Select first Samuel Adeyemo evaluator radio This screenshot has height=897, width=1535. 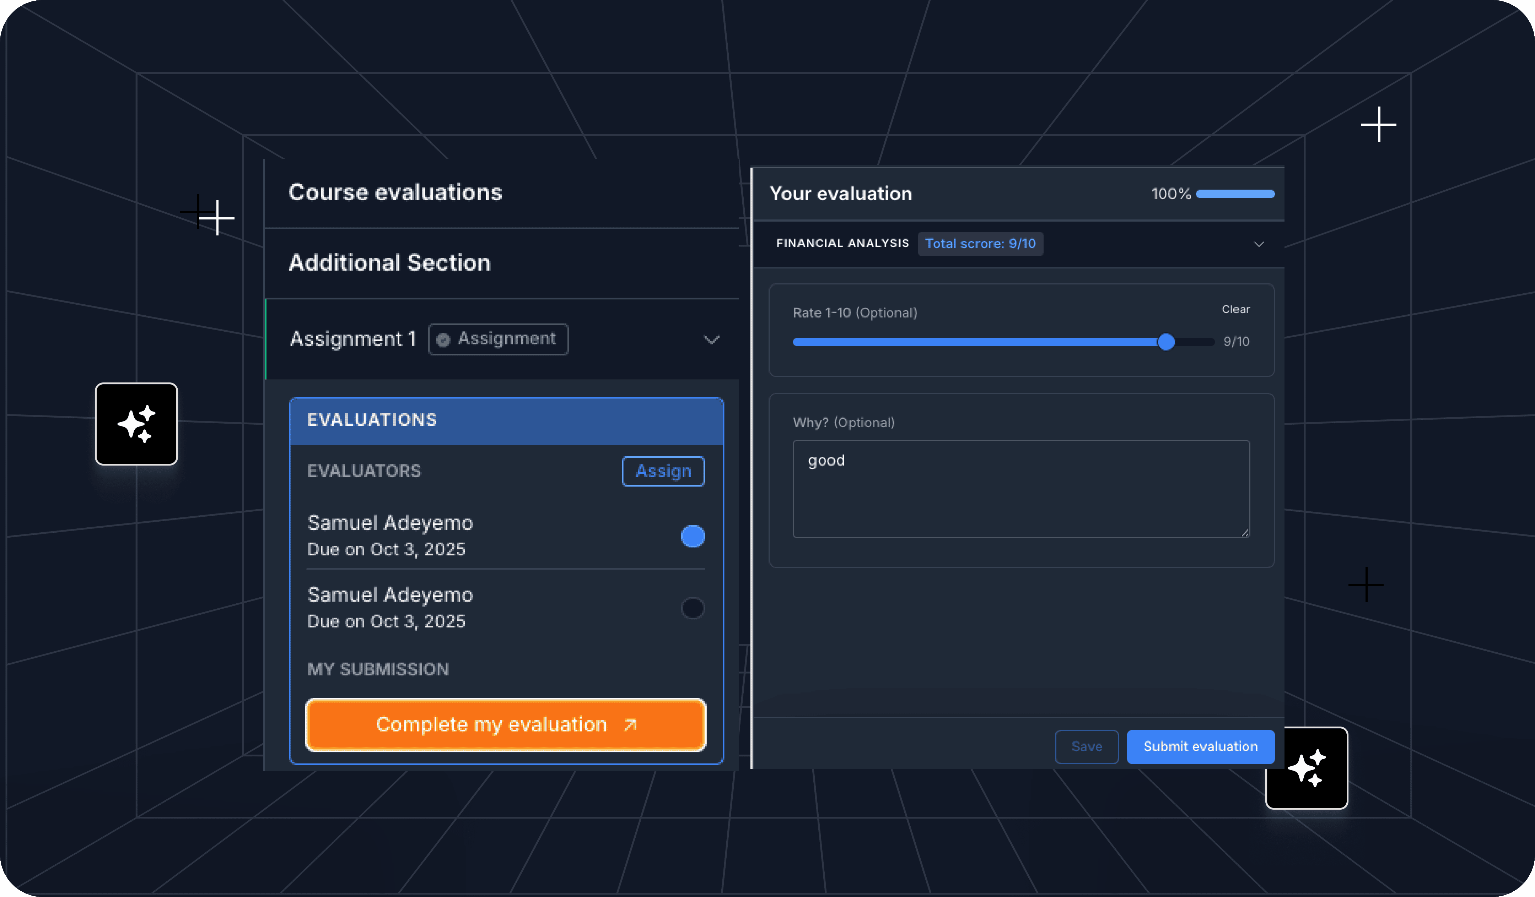693,536
